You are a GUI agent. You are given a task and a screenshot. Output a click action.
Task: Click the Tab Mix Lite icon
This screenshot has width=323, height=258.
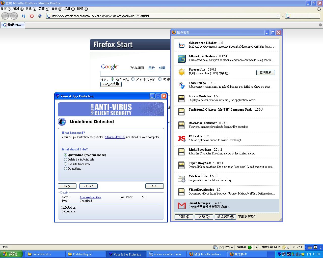pos(181,179)
